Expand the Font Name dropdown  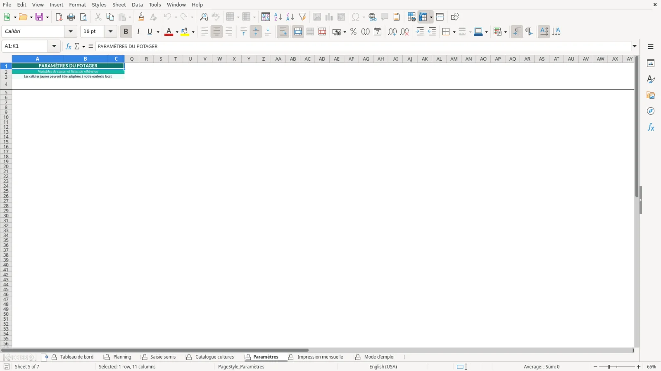71,31
